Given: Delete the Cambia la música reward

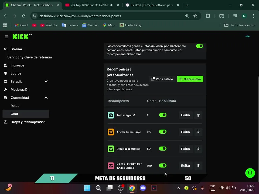Looking at the screenshot, I should [x=198, y=149].
